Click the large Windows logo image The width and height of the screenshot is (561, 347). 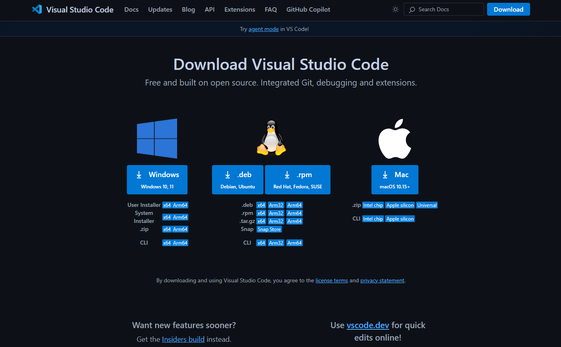(157, 138)
